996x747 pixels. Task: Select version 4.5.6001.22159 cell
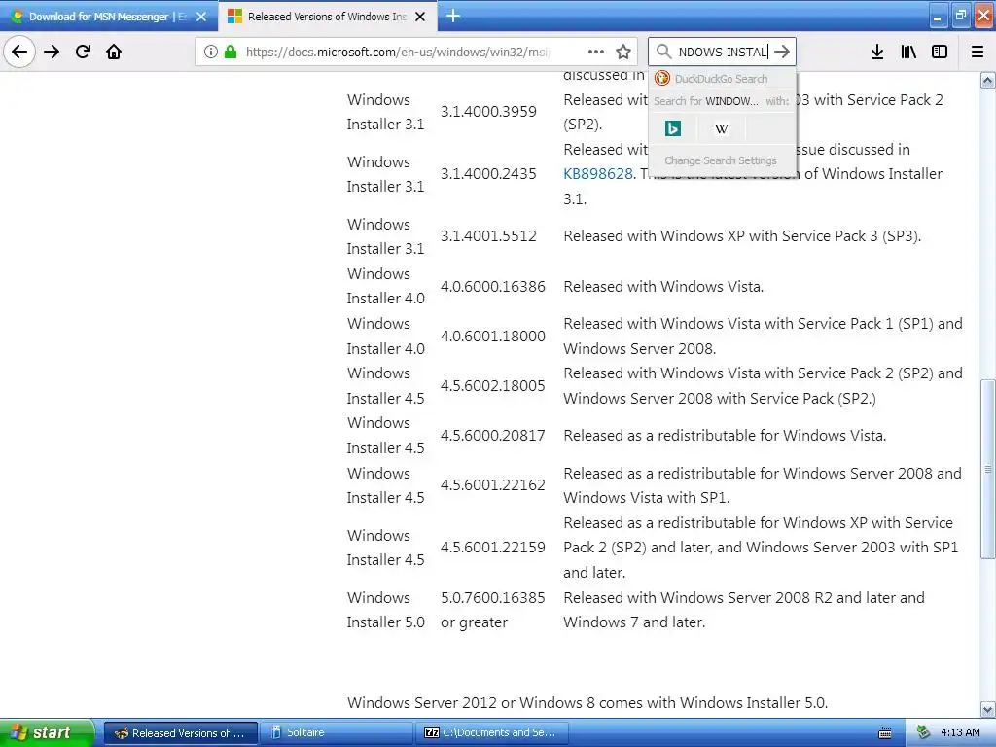coord(493,547)
